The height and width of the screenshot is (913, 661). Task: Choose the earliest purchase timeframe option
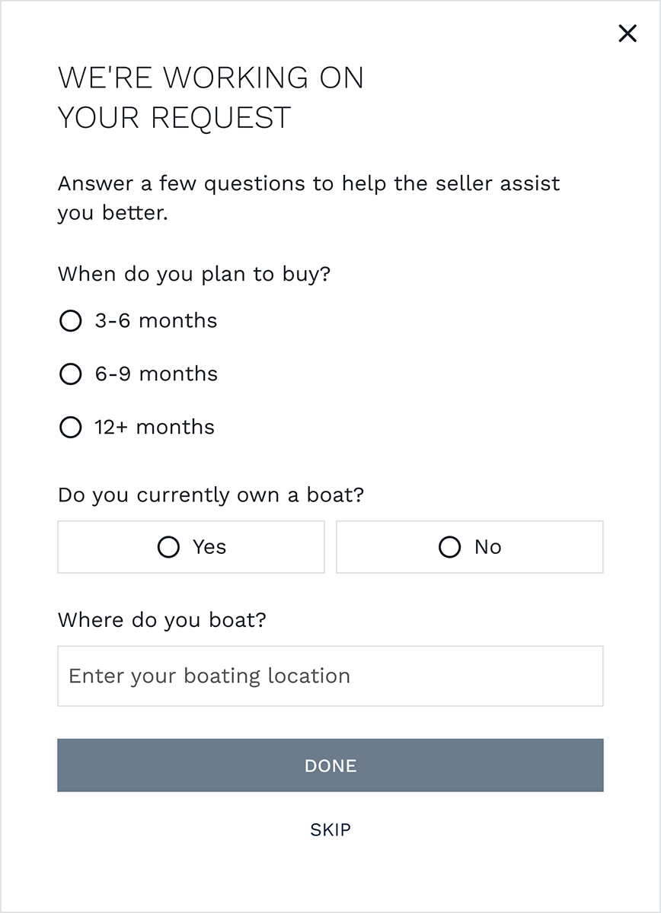click(x=70, y=320)
